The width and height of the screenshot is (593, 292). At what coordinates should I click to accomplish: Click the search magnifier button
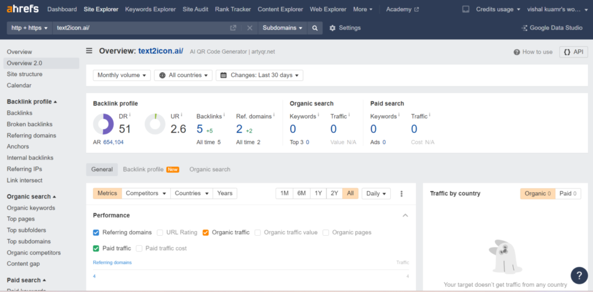tap(314, 28)
